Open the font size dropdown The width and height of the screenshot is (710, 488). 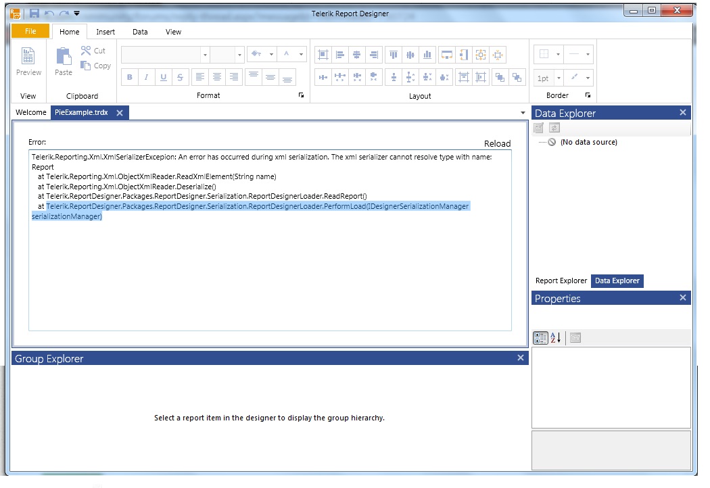click(239, 55)
